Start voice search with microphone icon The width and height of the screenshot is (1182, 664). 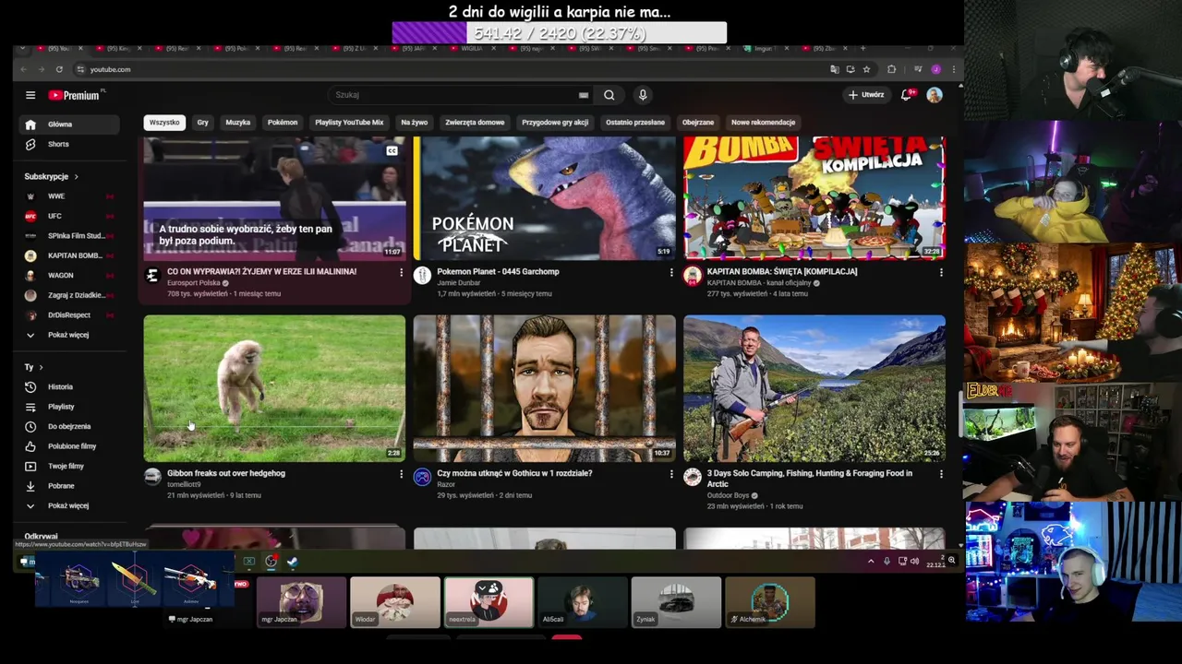click(643, 95)
